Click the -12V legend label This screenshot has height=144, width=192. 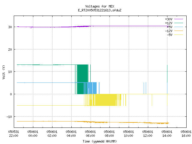[x=169, y=31]
